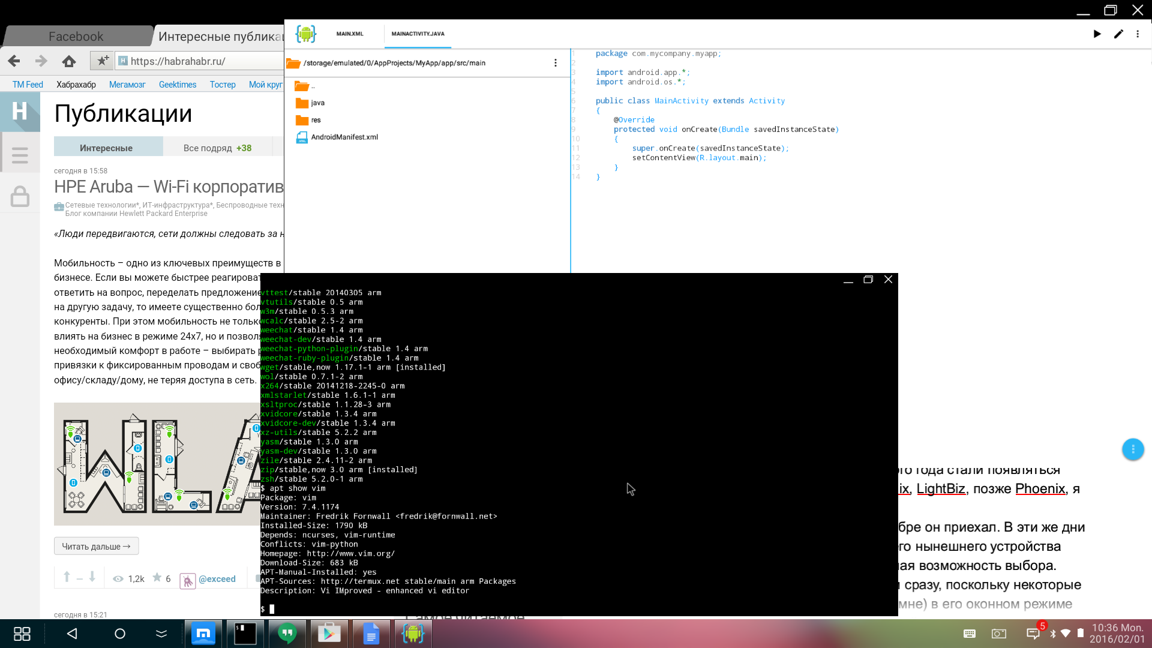Go up to parent folder '..'
Screen dimensions: 1152x648
coord(305,86)
